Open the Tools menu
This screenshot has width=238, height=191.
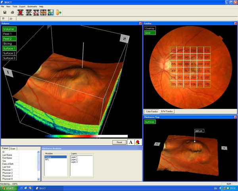15,6
